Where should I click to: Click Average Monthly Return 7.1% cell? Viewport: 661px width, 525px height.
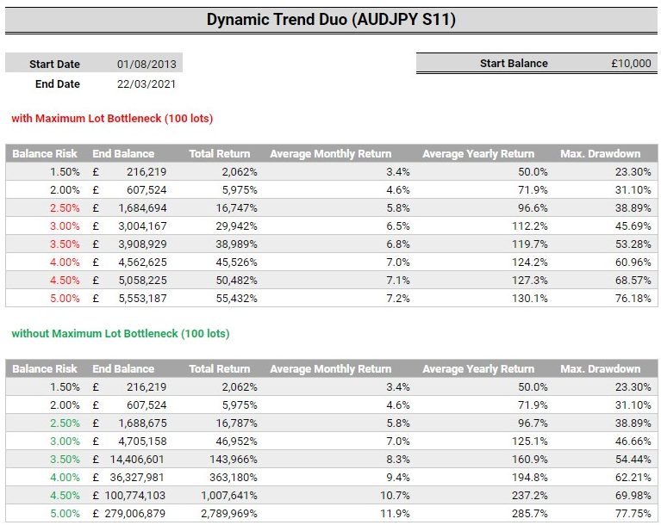(x=398, y=281)
